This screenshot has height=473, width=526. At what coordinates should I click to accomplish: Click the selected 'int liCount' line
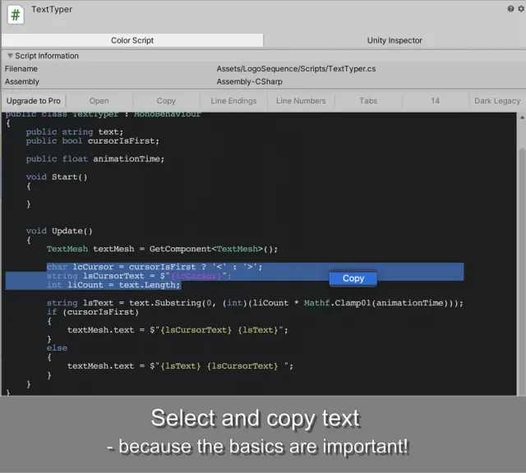coord(113,285)
